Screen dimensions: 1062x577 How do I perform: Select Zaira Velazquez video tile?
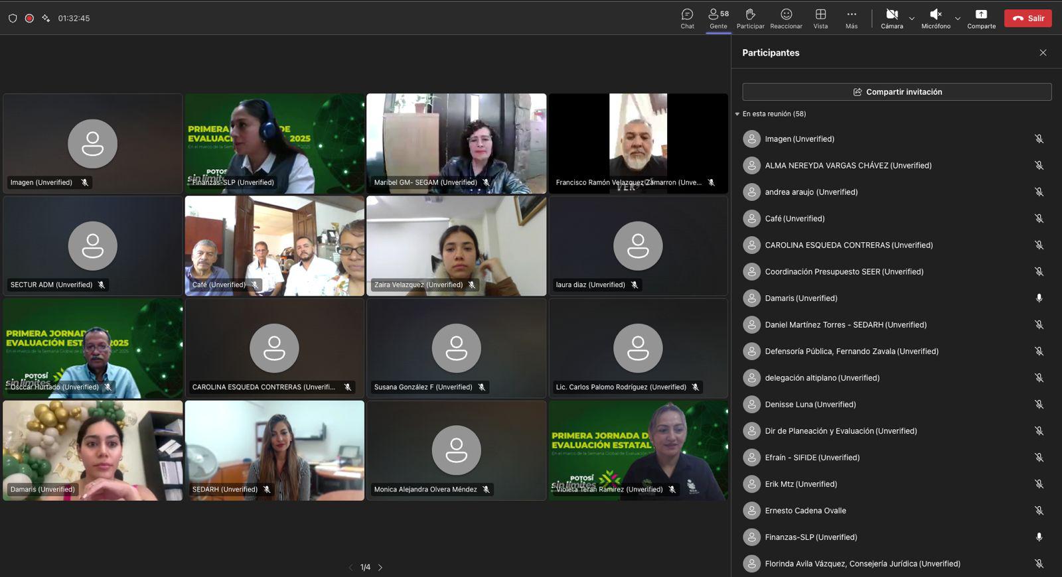click(456, 245)
